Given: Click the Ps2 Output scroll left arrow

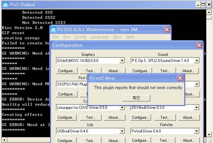Looking at the screenshot, I should click(x=4, y=140).
